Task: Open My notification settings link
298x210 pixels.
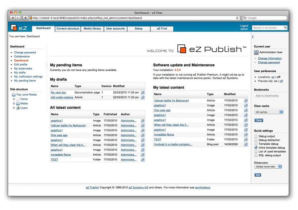Action: pos(28,77)
